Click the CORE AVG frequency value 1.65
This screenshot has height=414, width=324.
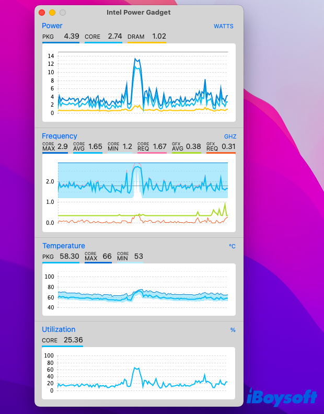(95, 146)
